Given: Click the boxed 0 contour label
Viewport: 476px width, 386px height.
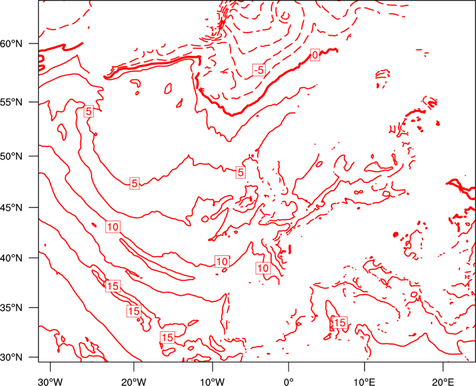Looking at the screenshot, I should (x=315, y=55).
